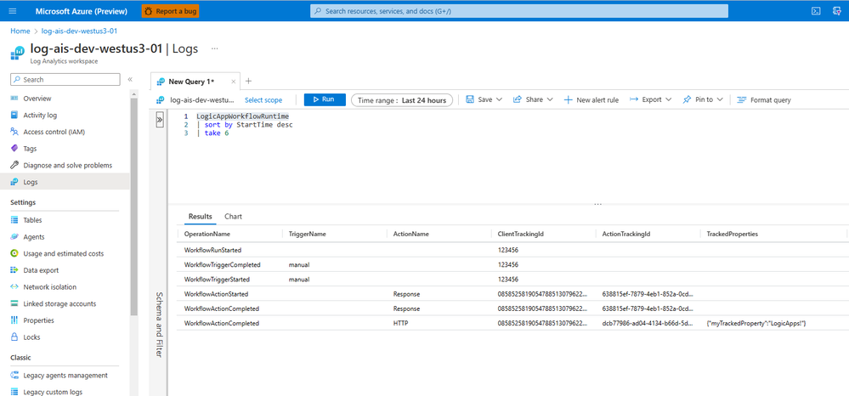Open the Save dropdown
The image size is (849, 396).
click(x=484, y=99)
